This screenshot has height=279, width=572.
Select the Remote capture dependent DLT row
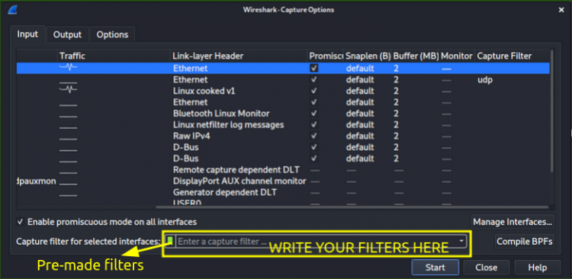point(283,170)
